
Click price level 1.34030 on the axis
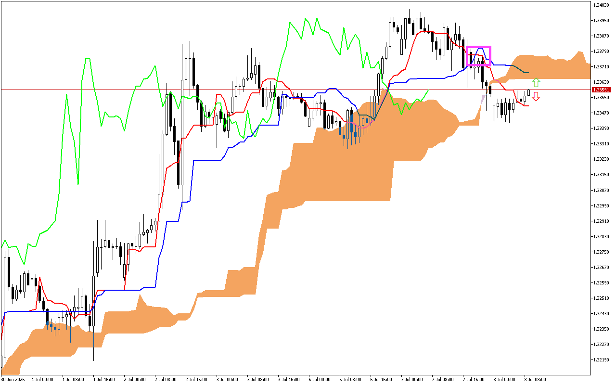coord(602,5)
